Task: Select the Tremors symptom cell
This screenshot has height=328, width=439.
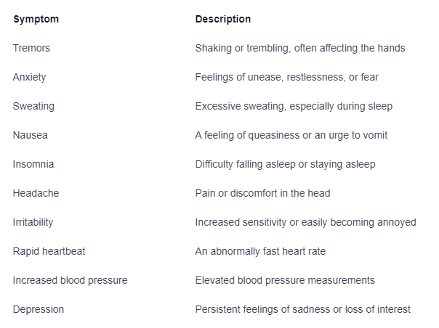Action: 31,48
